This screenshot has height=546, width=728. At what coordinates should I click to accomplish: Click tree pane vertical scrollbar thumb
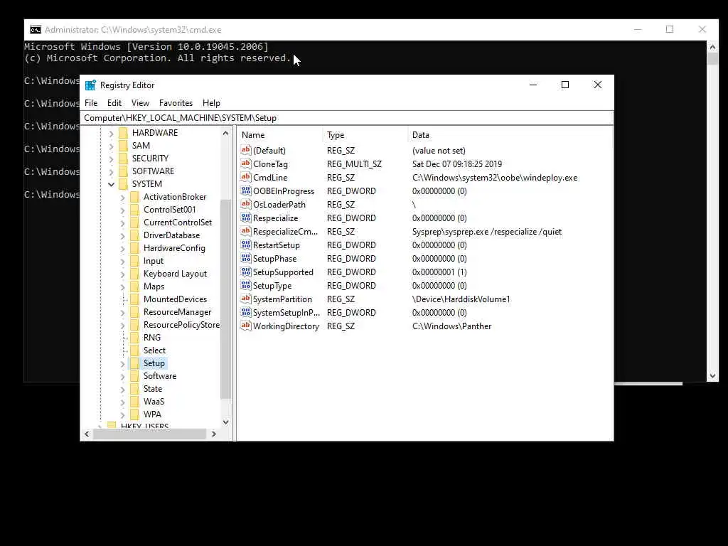(225, 299)
